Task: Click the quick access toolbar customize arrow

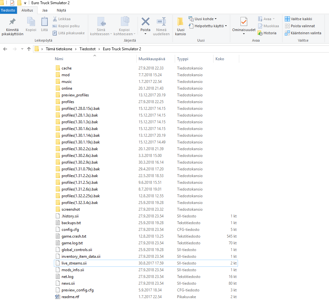Action: click(x=25, y=3)
